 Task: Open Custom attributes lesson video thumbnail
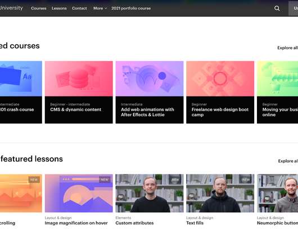150,193
